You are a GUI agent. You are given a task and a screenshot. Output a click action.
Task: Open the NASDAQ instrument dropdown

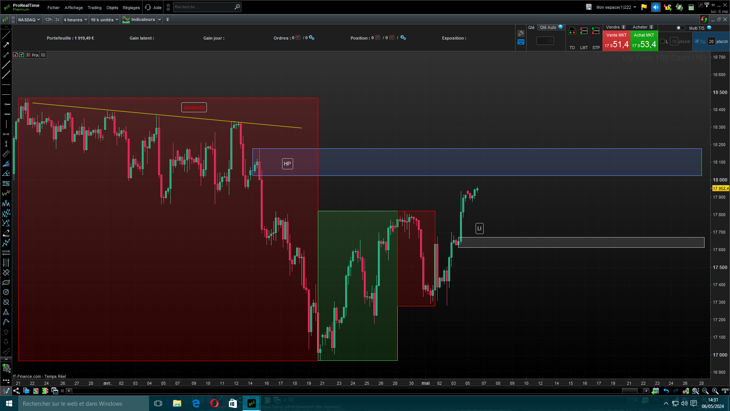tap(29, 20)
